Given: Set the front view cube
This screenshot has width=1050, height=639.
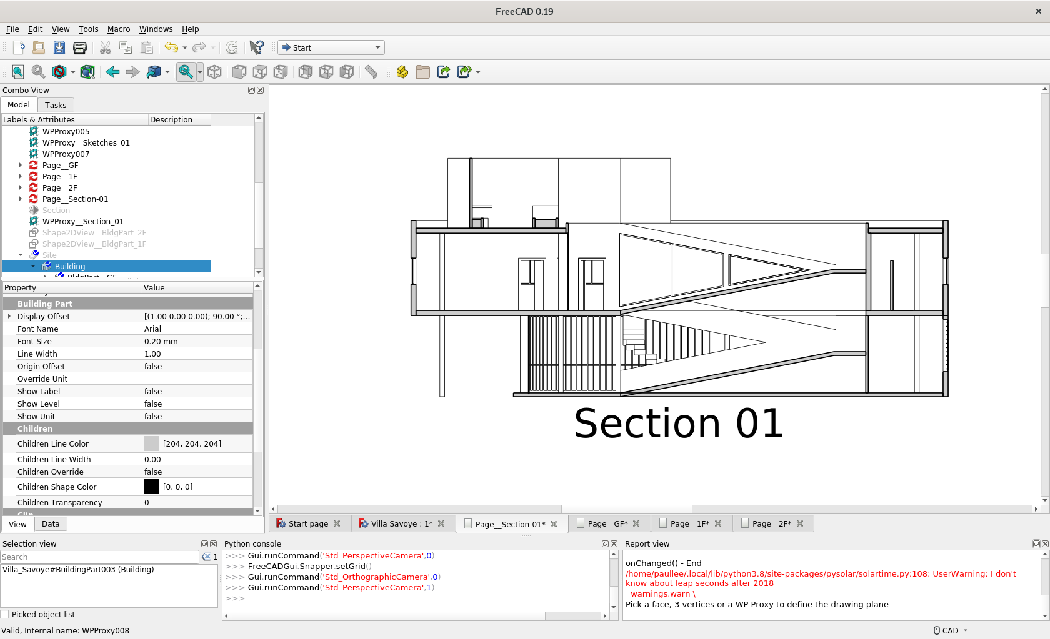Looking at the screenshot, I should pyautogui.click(x=239, y=72).
